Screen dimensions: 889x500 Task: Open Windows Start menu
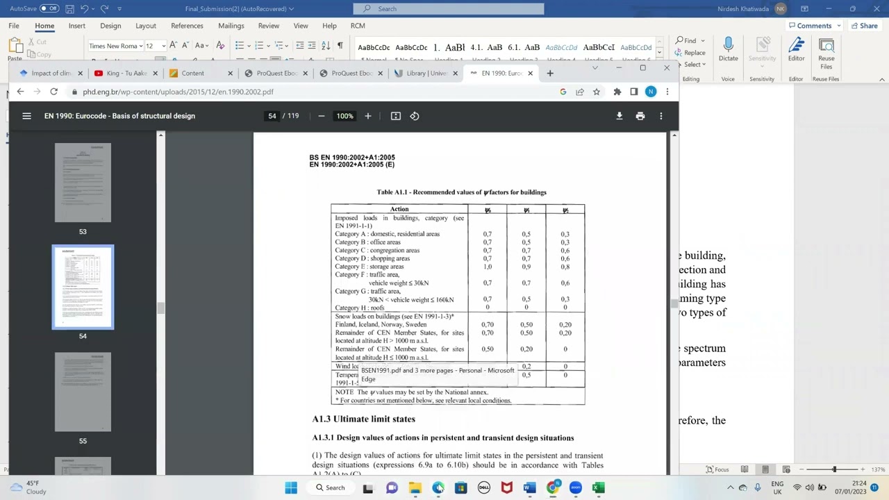pyautogui.click(x=291, y=487)
